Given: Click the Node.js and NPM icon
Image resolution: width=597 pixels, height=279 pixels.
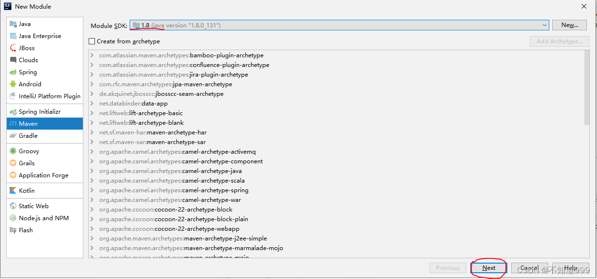Looking at the screenshot, I should pyautogui.click(x=13, y=218).
